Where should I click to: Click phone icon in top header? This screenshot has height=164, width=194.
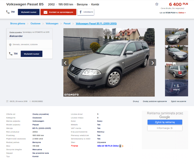click(x=8, y=12)
